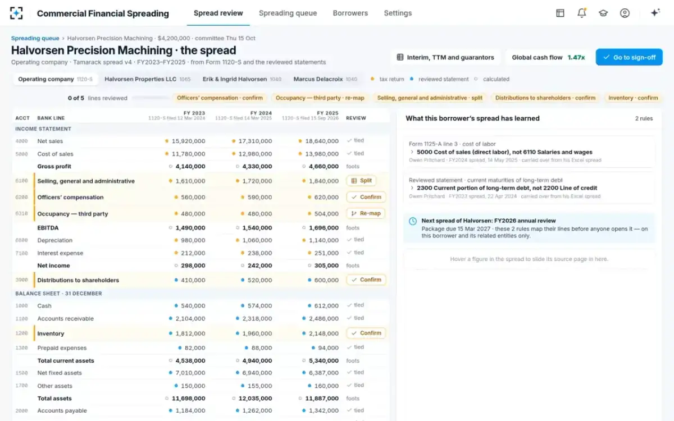Click Occupancy — third party · re-map chip
Screen dimensions: 674x421
pos(320,98)
